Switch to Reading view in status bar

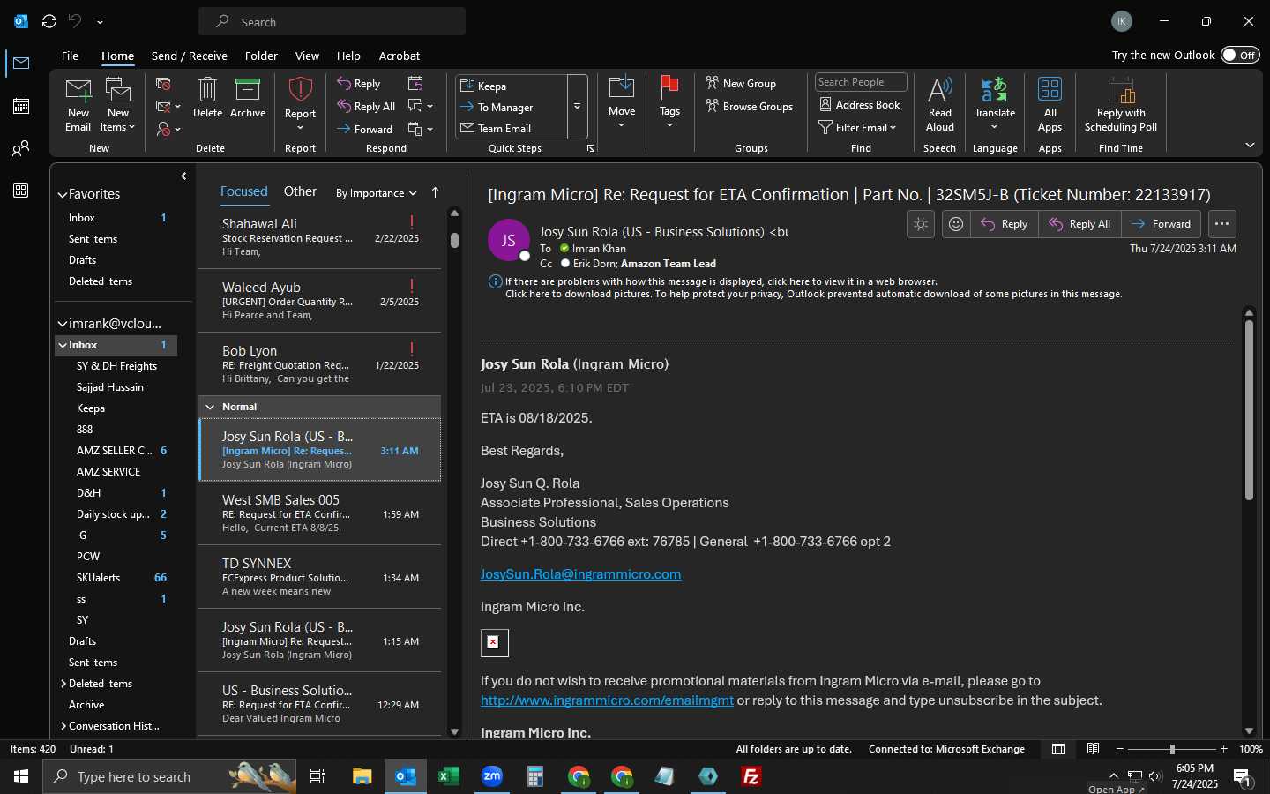click(x=1094, y=749)
